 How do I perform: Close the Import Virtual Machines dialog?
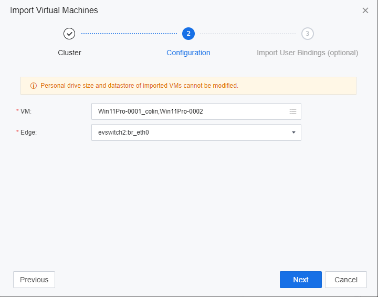[x=365, y=11]
